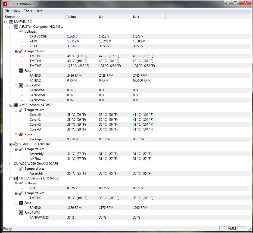
Task: Click the motherboard Fans fan icon
Action: point(21,71)
